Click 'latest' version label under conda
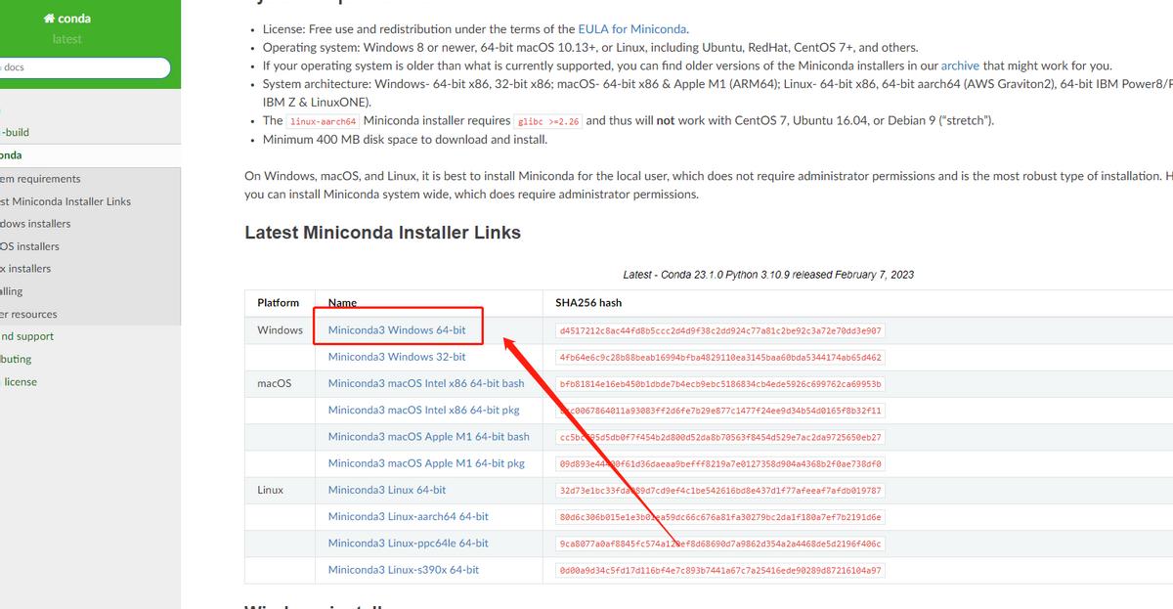The width and height of the screenshot is (1173, 609). click(x=67, y=39)
